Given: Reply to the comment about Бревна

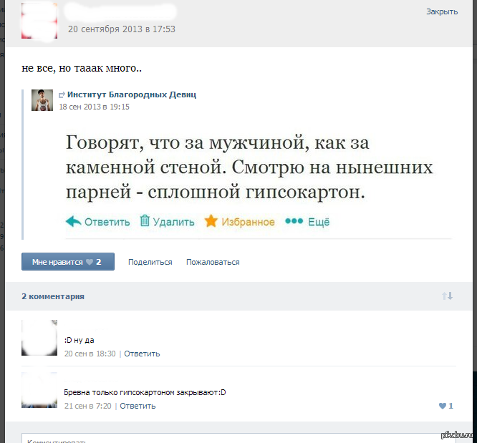Looking at the screenshot, I should (138, 406).
